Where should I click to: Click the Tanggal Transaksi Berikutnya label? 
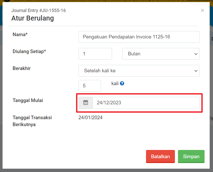pos(32,121)
